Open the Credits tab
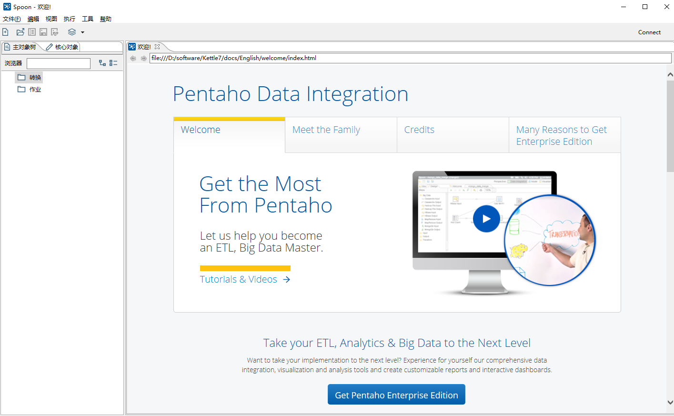 click(x=453, y=135)
